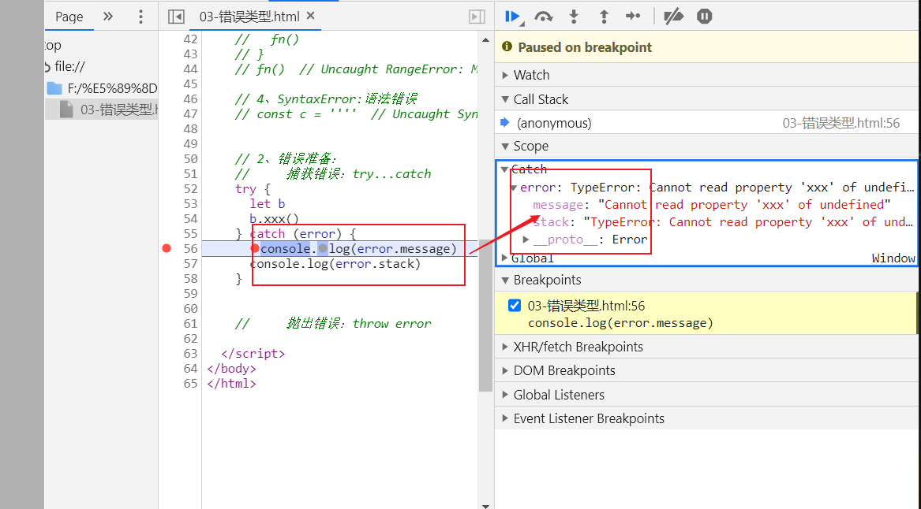This screenshot has width=921, height=509.
Task: Collapse the Catch scope entry
Action: [504, 169]
